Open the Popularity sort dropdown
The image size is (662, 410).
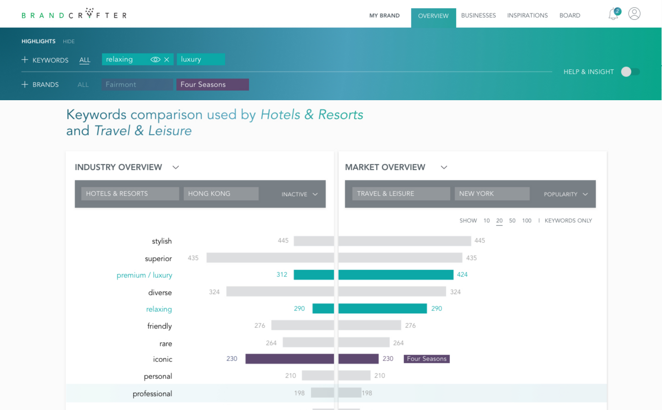(x=566, y=194)
